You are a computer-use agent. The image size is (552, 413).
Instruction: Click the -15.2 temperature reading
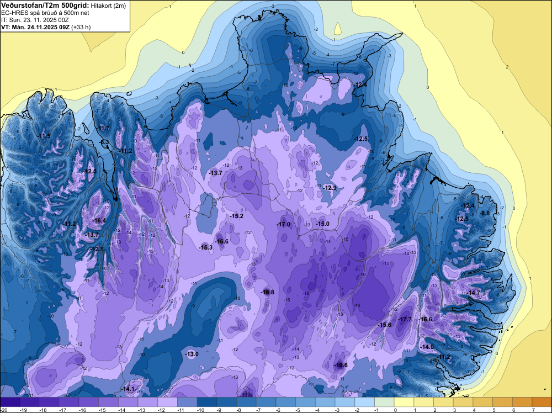pyautogui.click(x=236, y=216)
